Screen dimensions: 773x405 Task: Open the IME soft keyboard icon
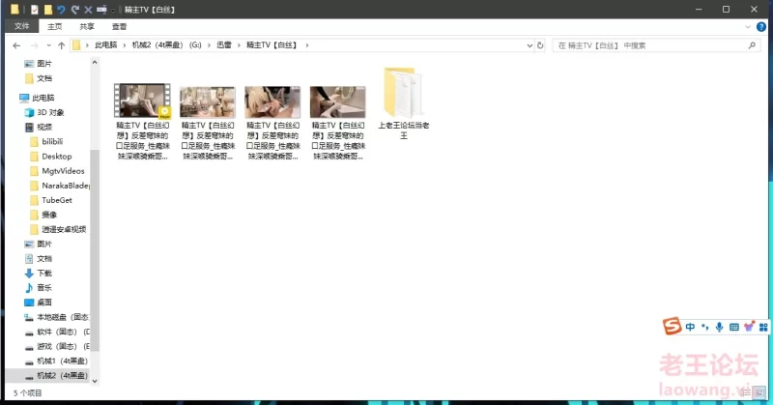[734, 327]
